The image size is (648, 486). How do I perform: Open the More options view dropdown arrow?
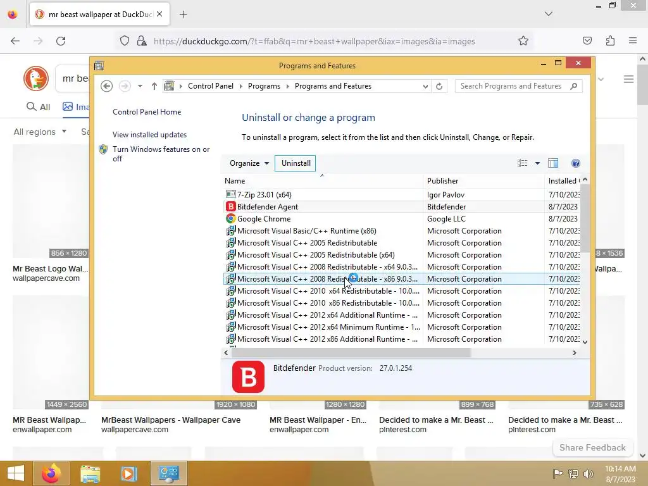click(537, 163)
